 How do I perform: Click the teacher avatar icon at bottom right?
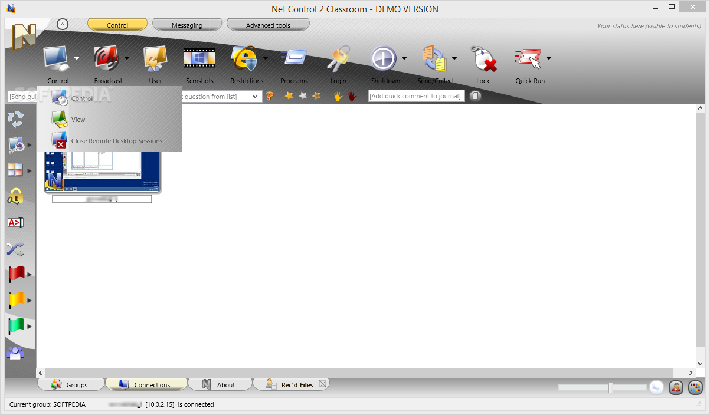(676, 387)
